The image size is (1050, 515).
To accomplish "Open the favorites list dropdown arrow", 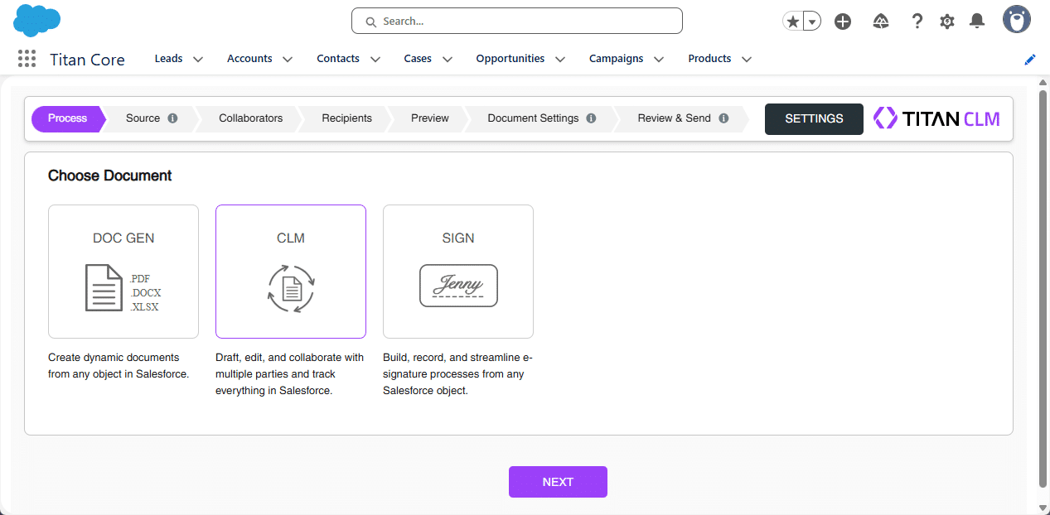I will (811, 21).
